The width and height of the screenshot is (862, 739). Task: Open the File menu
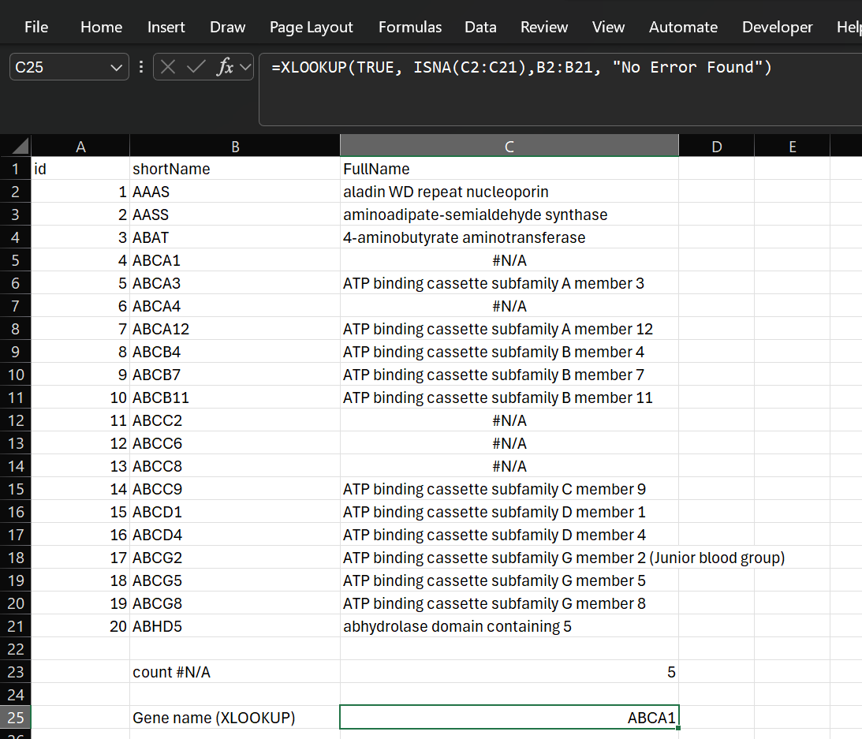coord(36,26)
